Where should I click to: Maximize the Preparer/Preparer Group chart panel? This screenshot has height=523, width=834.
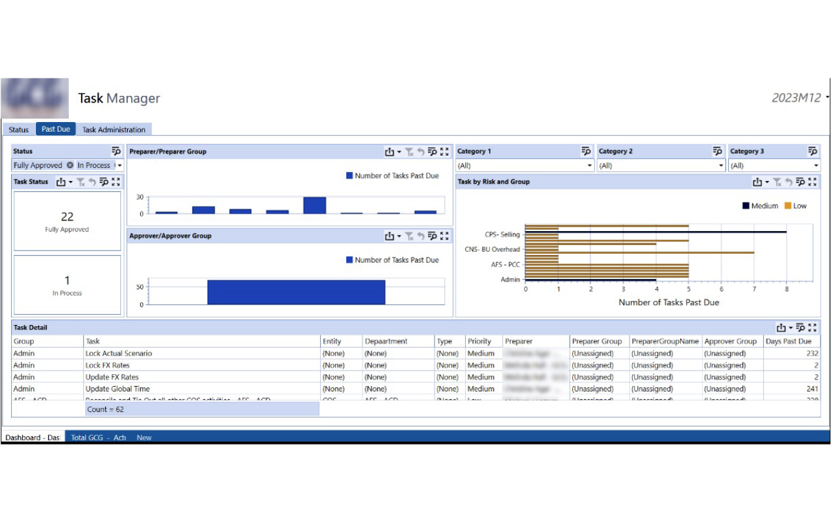[x=444, y=152]
